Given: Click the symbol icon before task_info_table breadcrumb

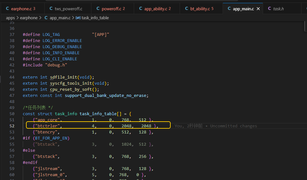Looking at the screenshot, I should pos(78,18).
